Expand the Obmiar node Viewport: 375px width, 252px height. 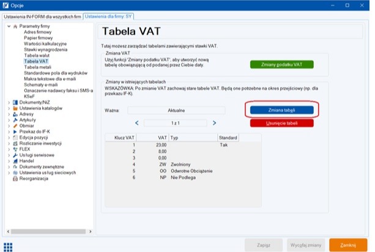pos(9,126)
